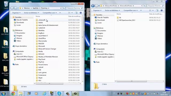Select the Skype folder in Roaming
Image resolution: width=171 pixels, height=96 pixels.
click(x=40, y=78)
